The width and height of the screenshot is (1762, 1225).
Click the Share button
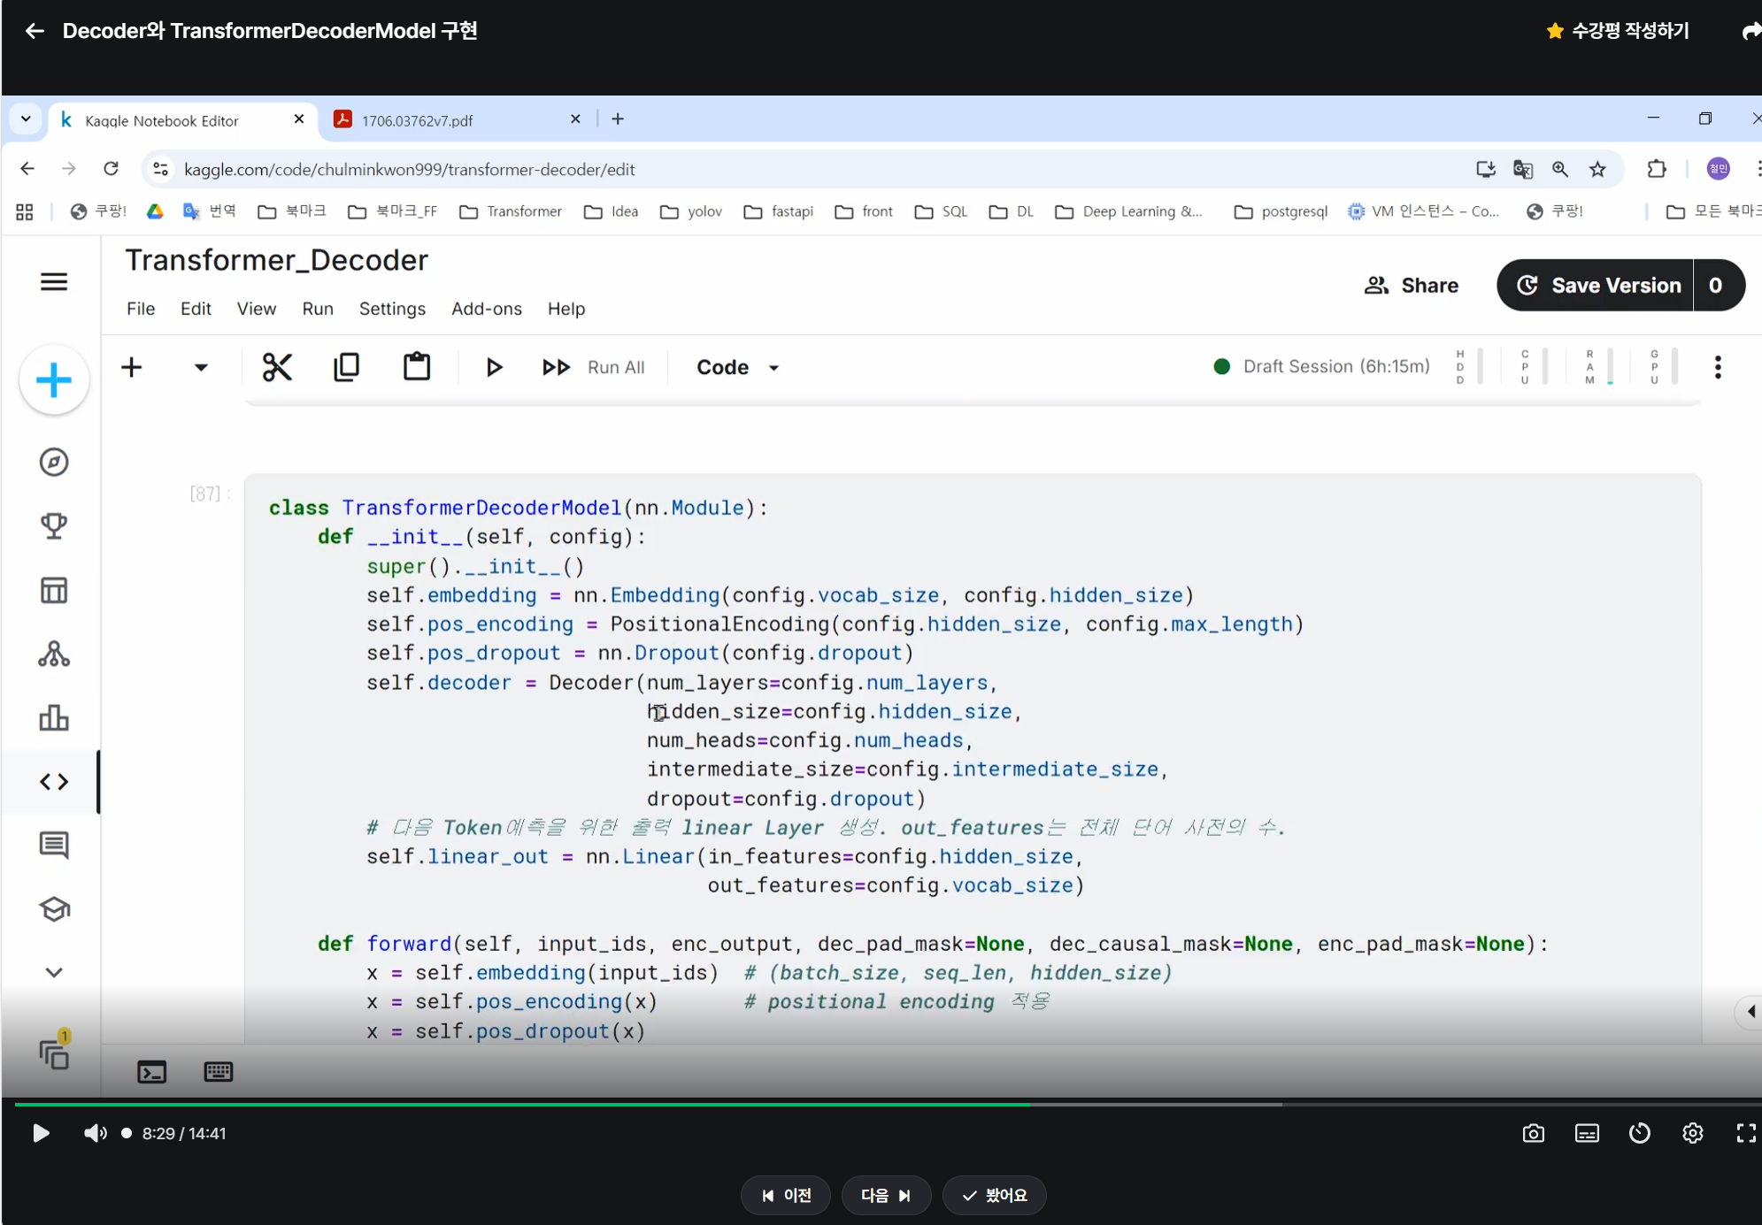[x=1412, y=285]
